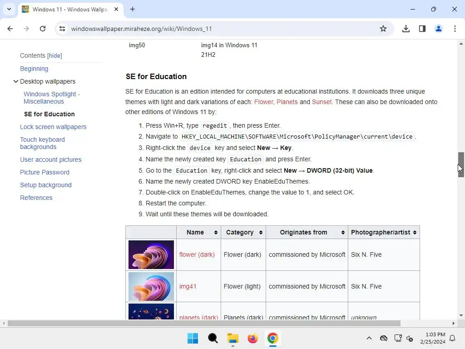
Task: Open Windows Search from taskbar
Action: [x=213, y=338]
